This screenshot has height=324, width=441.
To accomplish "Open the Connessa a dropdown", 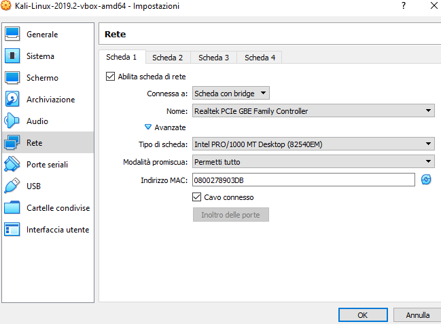I will tap(231, 93).
